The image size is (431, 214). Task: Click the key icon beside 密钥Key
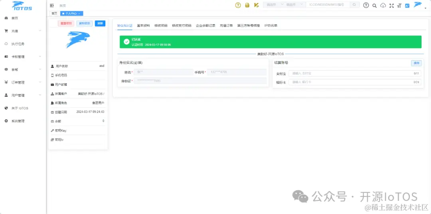point(52,131)
